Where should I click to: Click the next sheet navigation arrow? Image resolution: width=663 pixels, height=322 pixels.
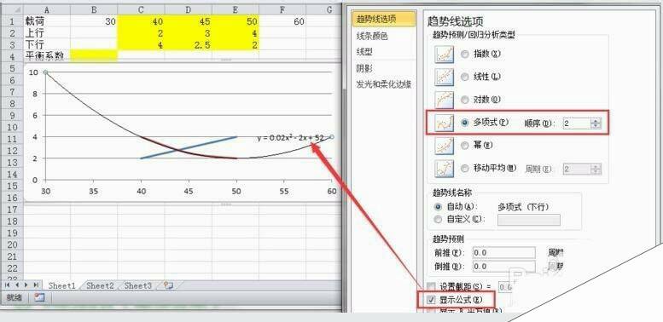[x=26, y=285]
